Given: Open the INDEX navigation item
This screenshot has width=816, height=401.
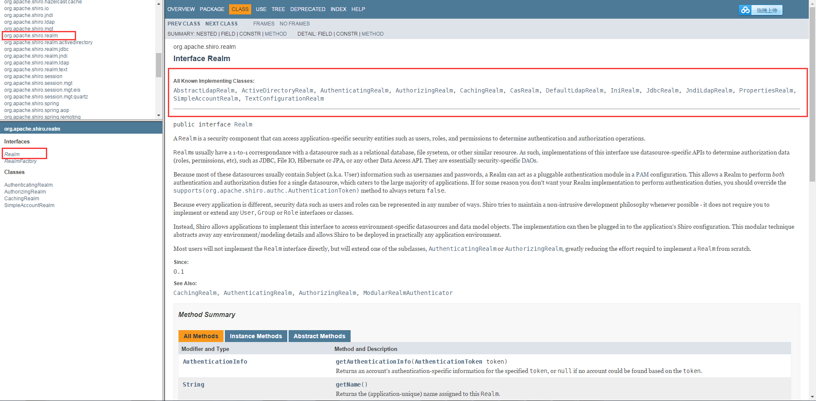Looking at the screenshot, I should [338, 9].
